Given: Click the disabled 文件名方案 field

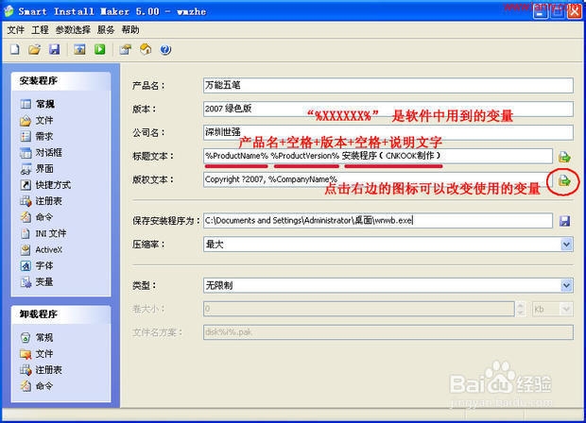Looking at the screenshot, I should 388,332.
